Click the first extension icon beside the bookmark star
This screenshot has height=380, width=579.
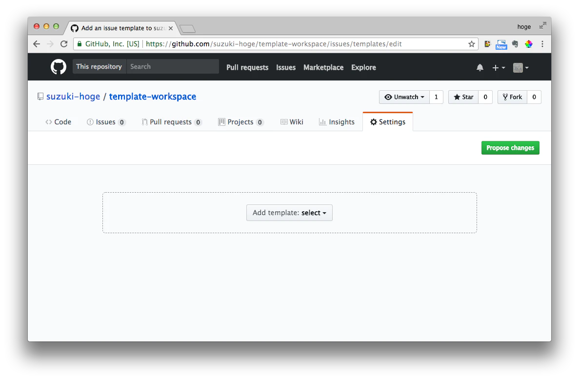pyautogui.click(x=487, y=44)
